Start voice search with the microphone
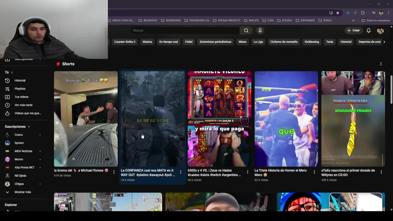Image resolution: width=393 pixels, height=221 pixels. click(x=260, y=30)
